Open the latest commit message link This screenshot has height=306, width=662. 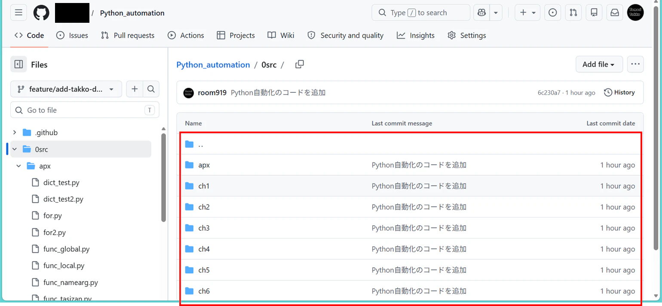tap(278, 92)
